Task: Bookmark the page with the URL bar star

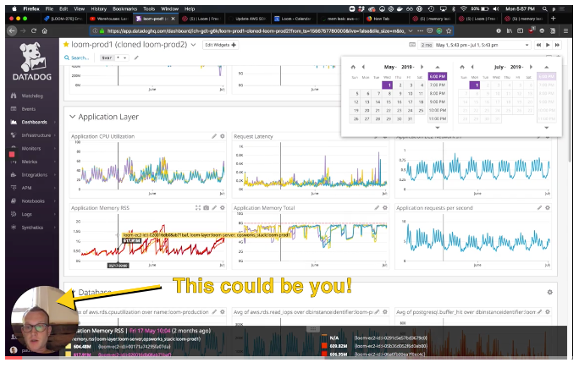Action: click(449, 31)
